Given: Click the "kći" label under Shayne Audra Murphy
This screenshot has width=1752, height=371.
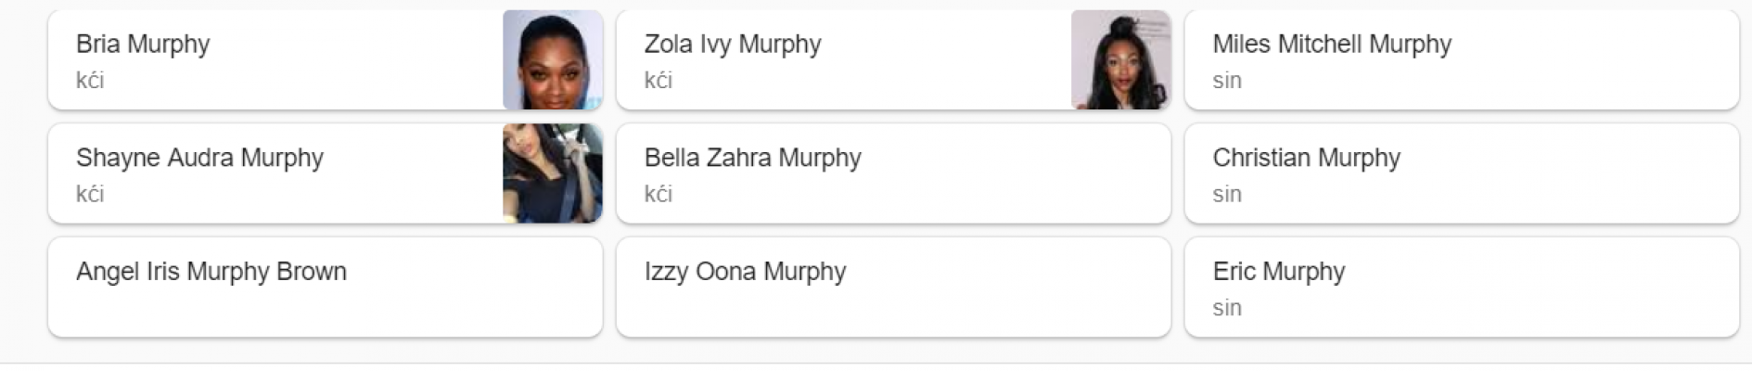Looking at the screenshot, I should pyautogui.click(x=90, y=195).
